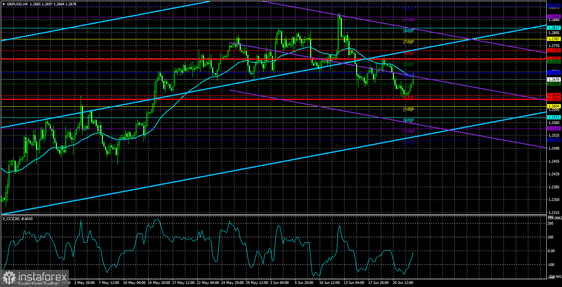Click the 2 May 20:00 time label
The image size is (562, 287).
[x=85, y=283]
